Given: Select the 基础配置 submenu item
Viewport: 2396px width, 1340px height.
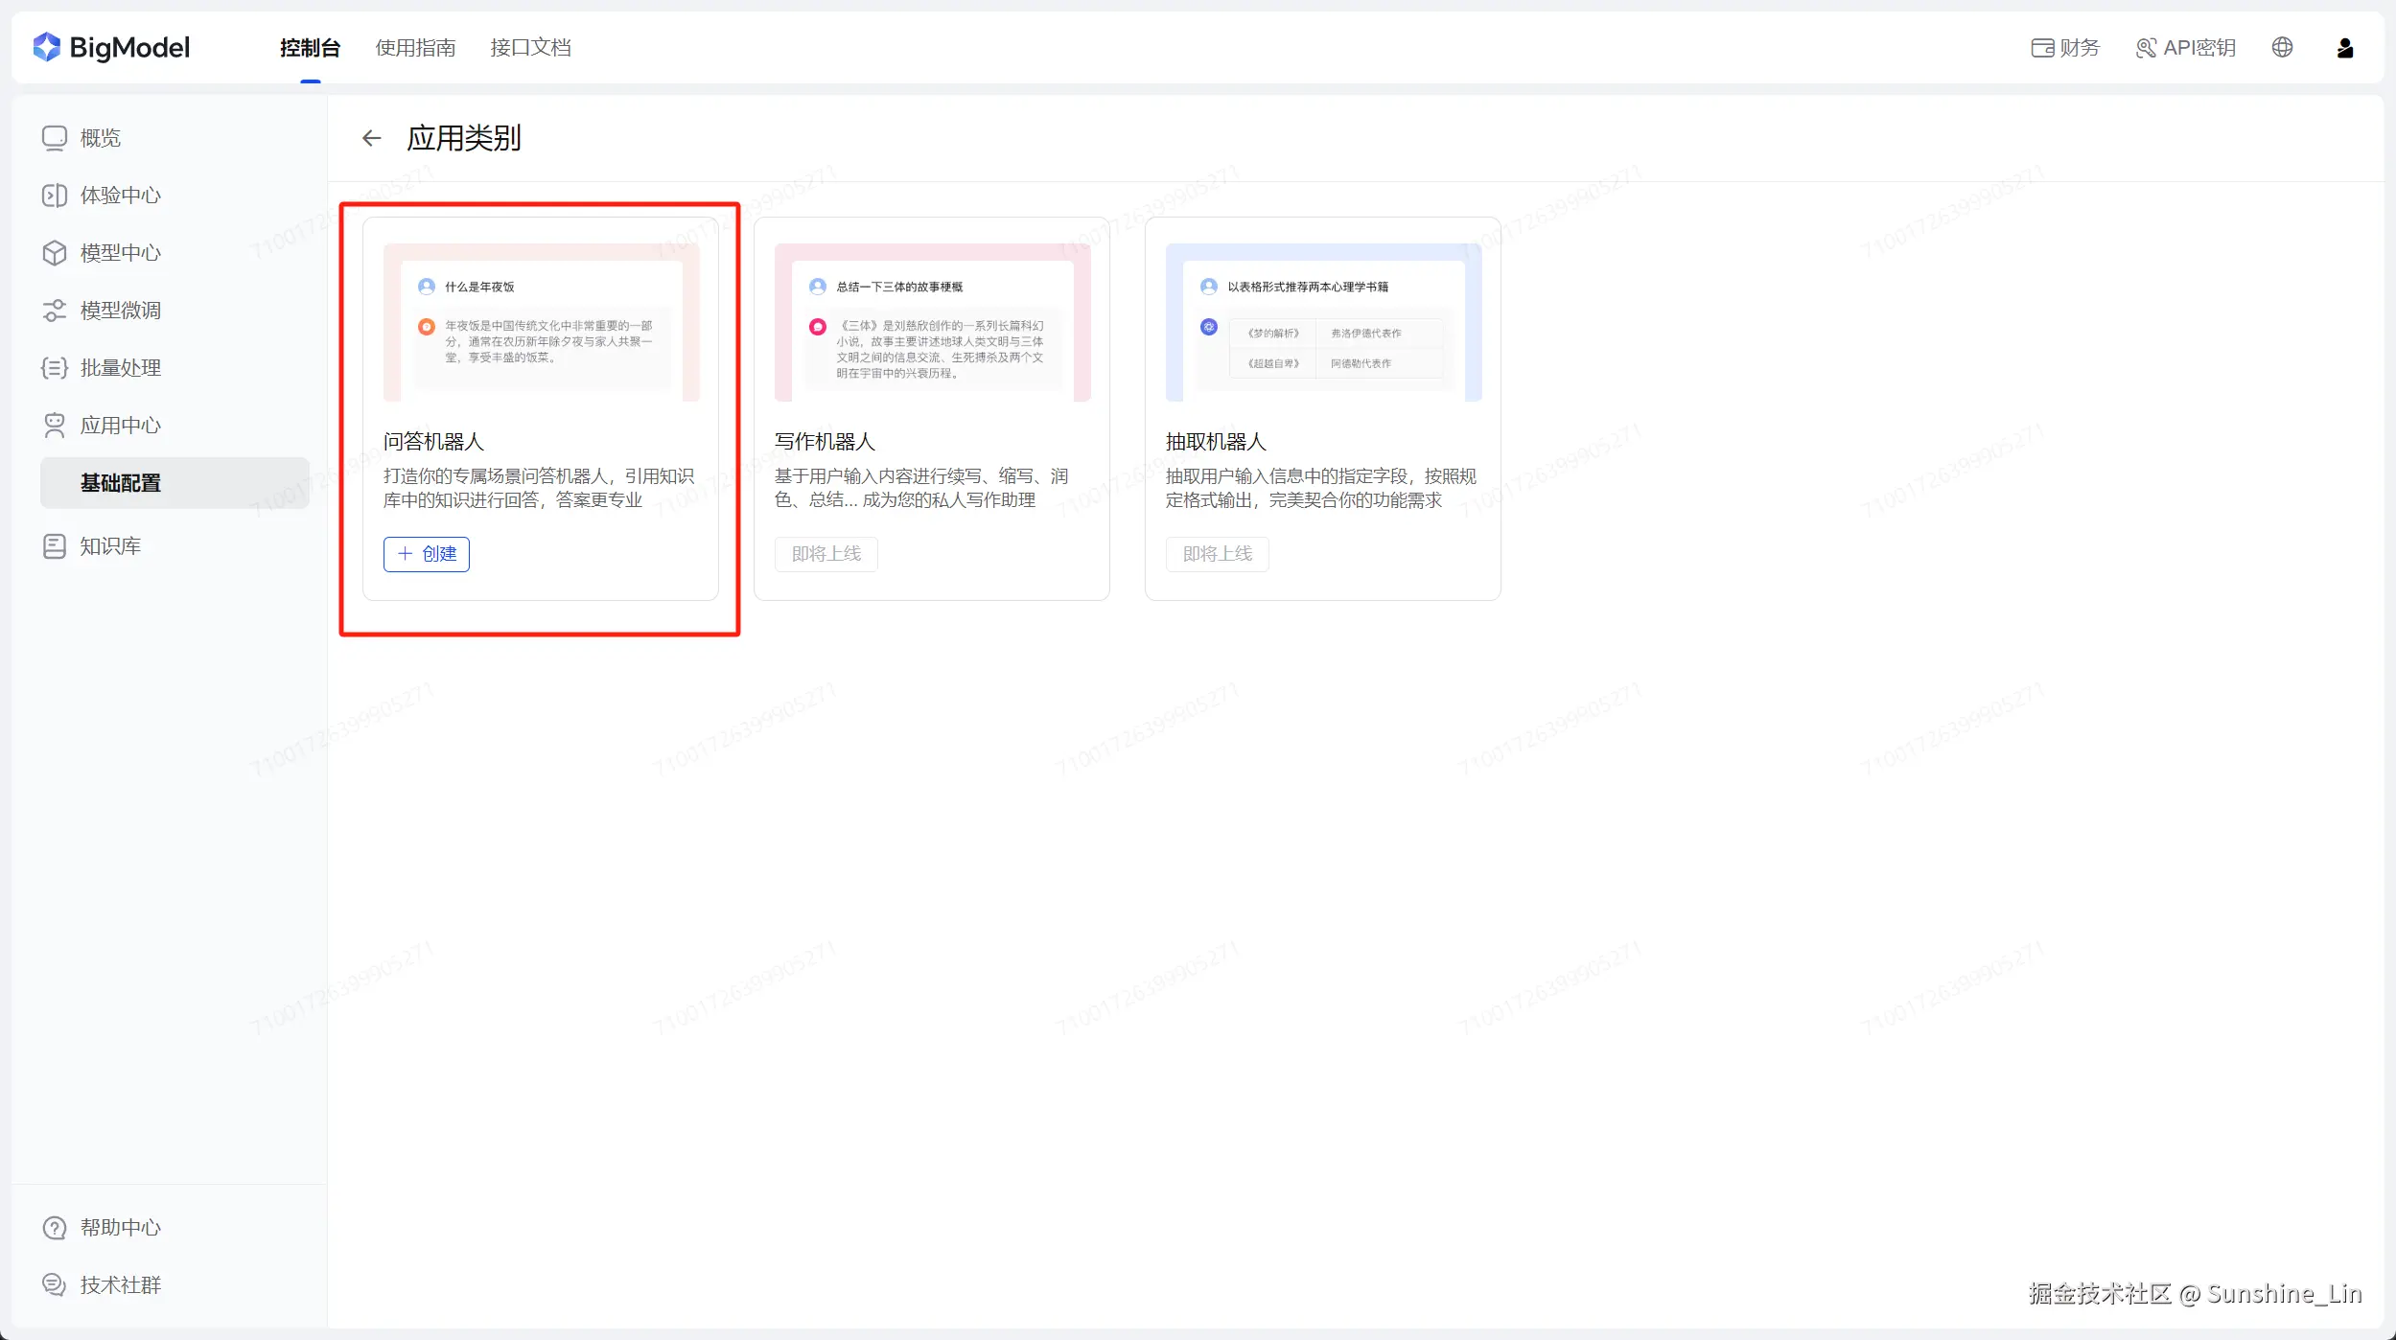Looking at the screenshot, I should click(120, 483).
